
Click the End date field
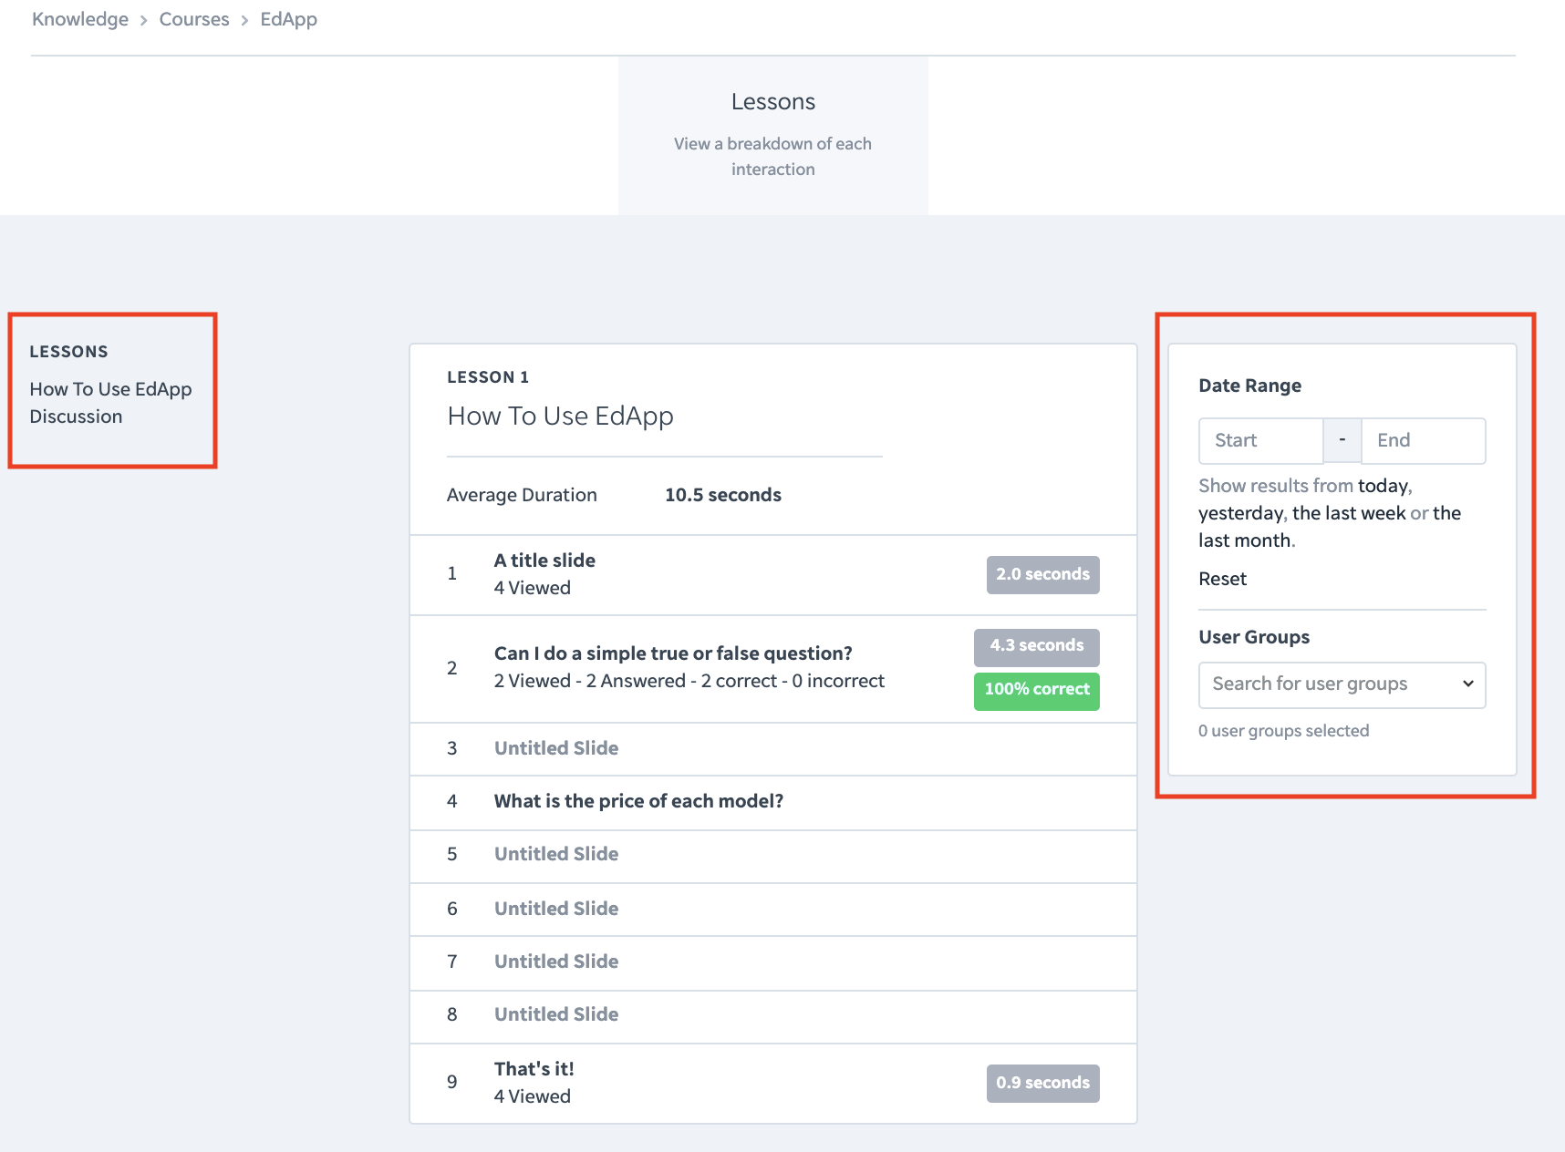(1424, 441)
